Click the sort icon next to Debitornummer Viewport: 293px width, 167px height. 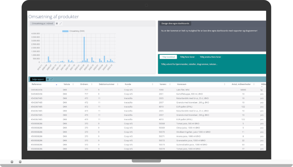pyautogui.click(x=118, y=84)
